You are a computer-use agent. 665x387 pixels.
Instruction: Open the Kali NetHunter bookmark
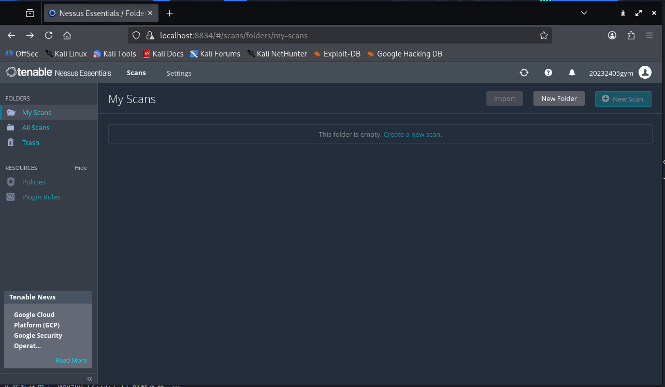pos(277,53)
